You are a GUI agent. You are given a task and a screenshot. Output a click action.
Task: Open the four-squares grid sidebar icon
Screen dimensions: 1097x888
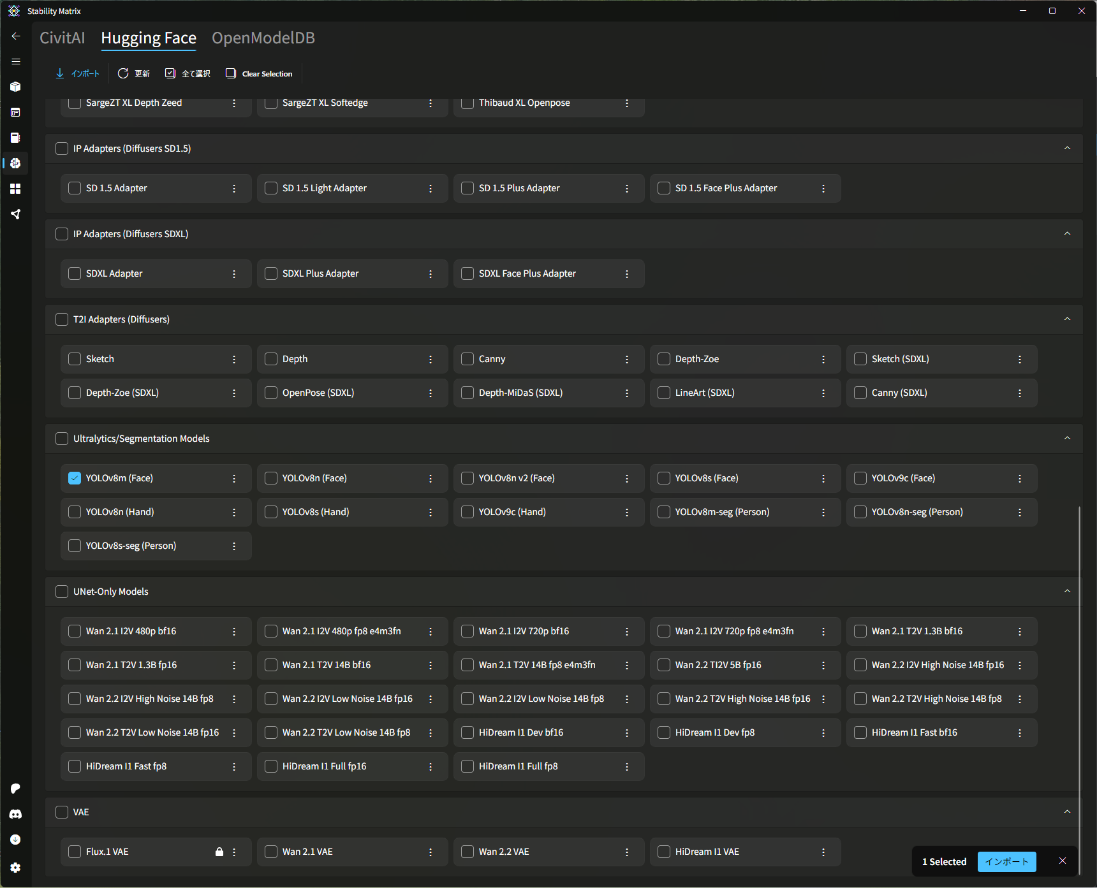[15, 189]
